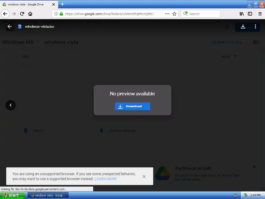Click the Google Drive logo in banner
Image resolution: width=265 pixels, height=199 pixels.
(163, 174)
